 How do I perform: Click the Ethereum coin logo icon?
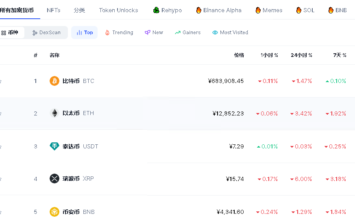point(54,113)
